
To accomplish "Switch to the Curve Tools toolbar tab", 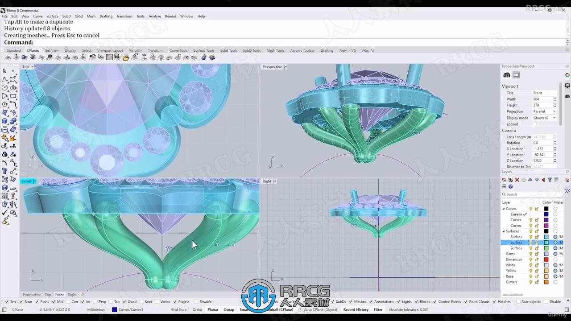I will [x=178, y=50].
